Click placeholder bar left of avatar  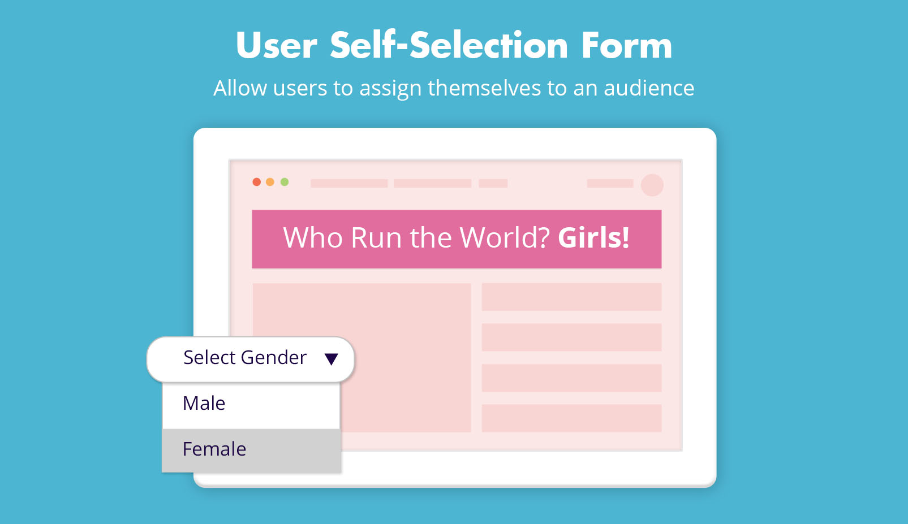610,183
